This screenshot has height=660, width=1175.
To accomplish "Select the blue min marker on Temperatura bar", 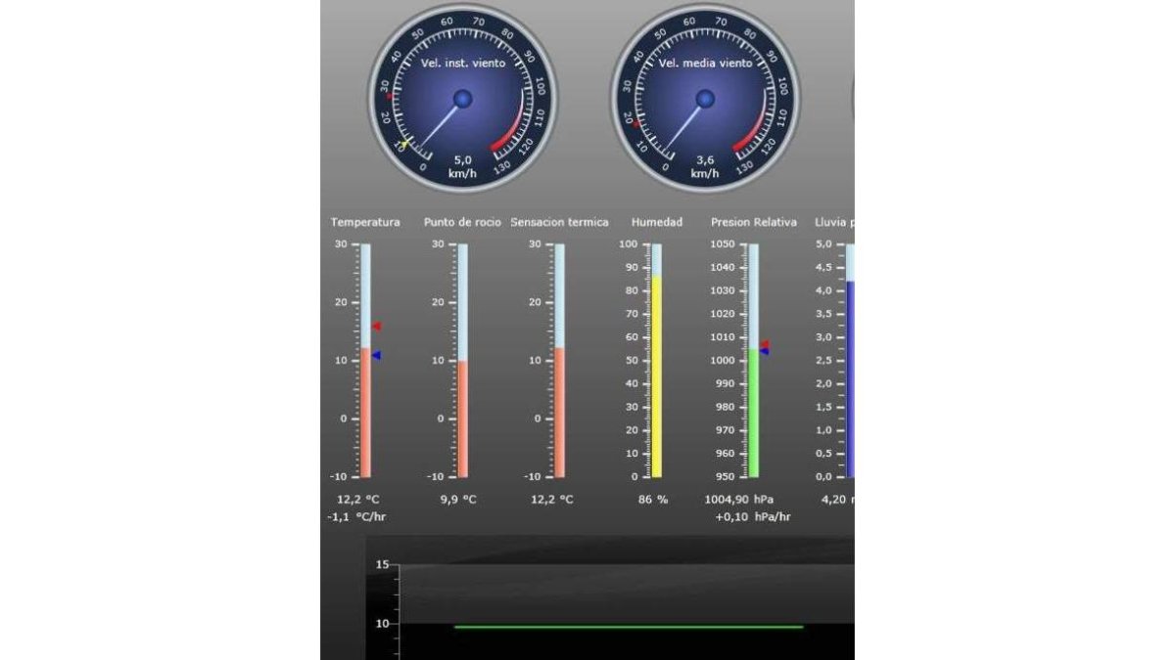I will pos(376,356).
